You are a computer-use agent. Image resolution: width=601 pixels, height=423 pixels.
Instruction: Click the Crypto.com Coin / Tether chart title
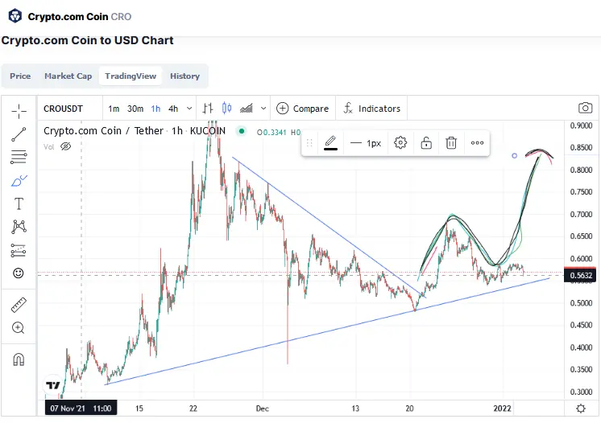[x=135, y=131]
